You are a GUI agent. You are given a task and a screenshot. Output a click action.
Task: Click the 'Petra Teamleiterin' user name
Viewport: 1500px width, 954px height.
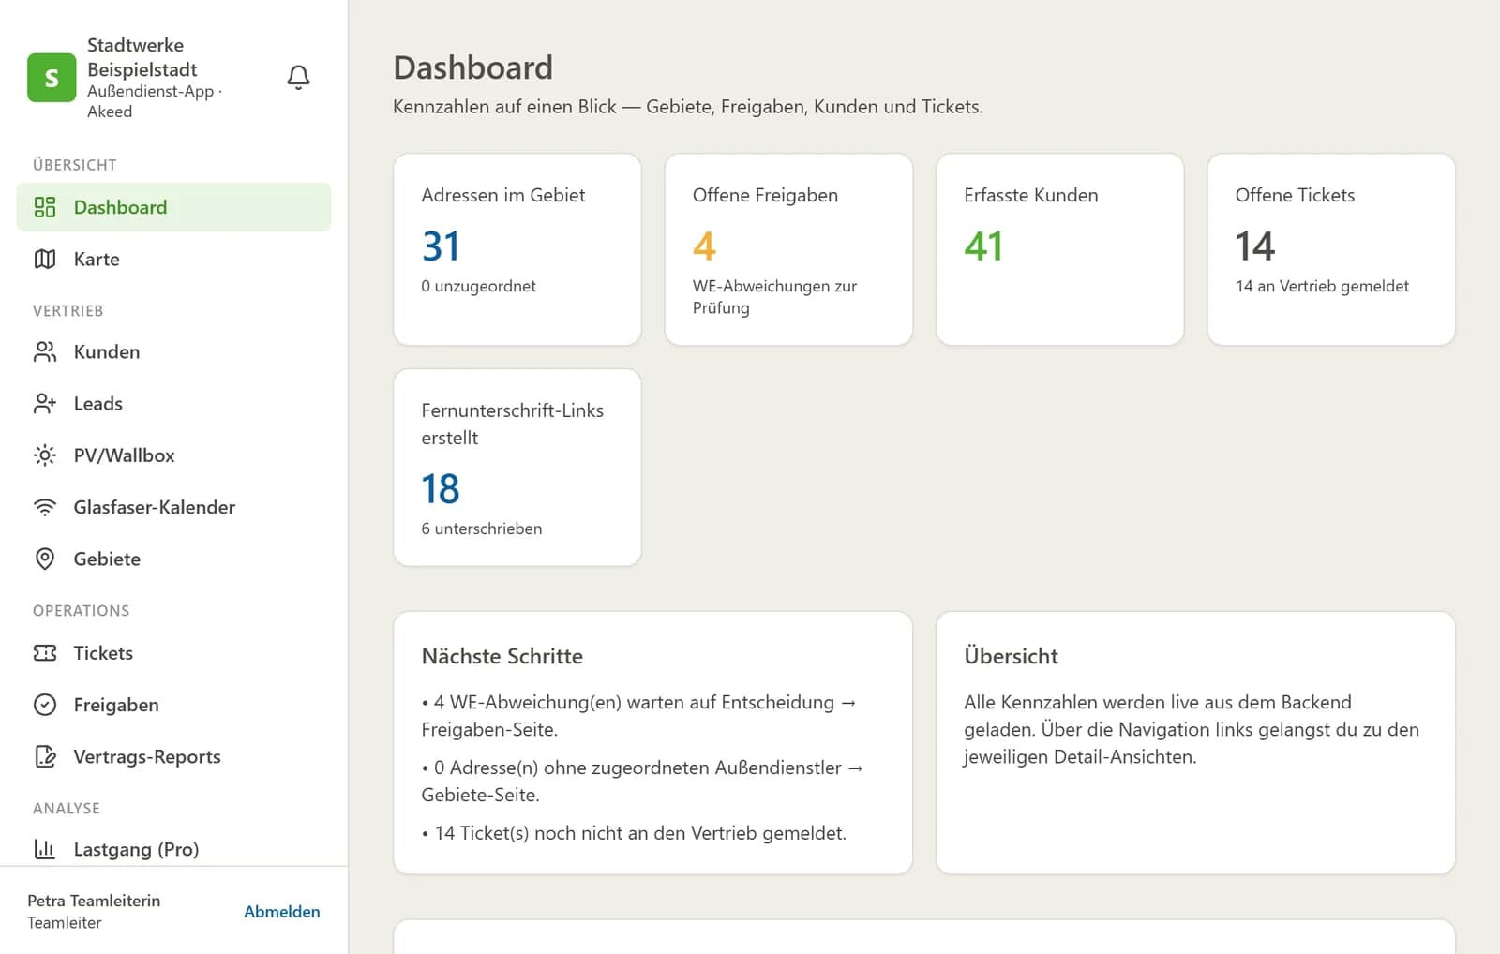(x=94, y=901)
